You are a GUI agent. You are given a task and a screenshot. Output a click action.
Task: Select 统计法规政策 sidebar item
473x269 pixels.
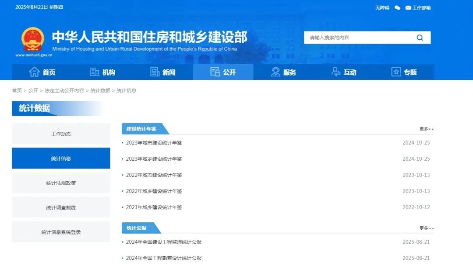tap(61, 183)
